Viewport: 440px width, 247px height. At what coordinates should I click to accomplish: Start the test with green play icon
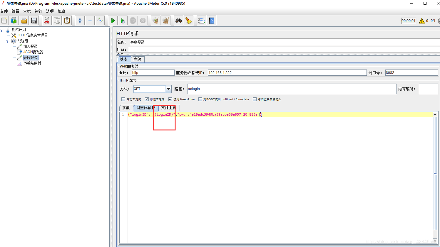pos(113,21)
